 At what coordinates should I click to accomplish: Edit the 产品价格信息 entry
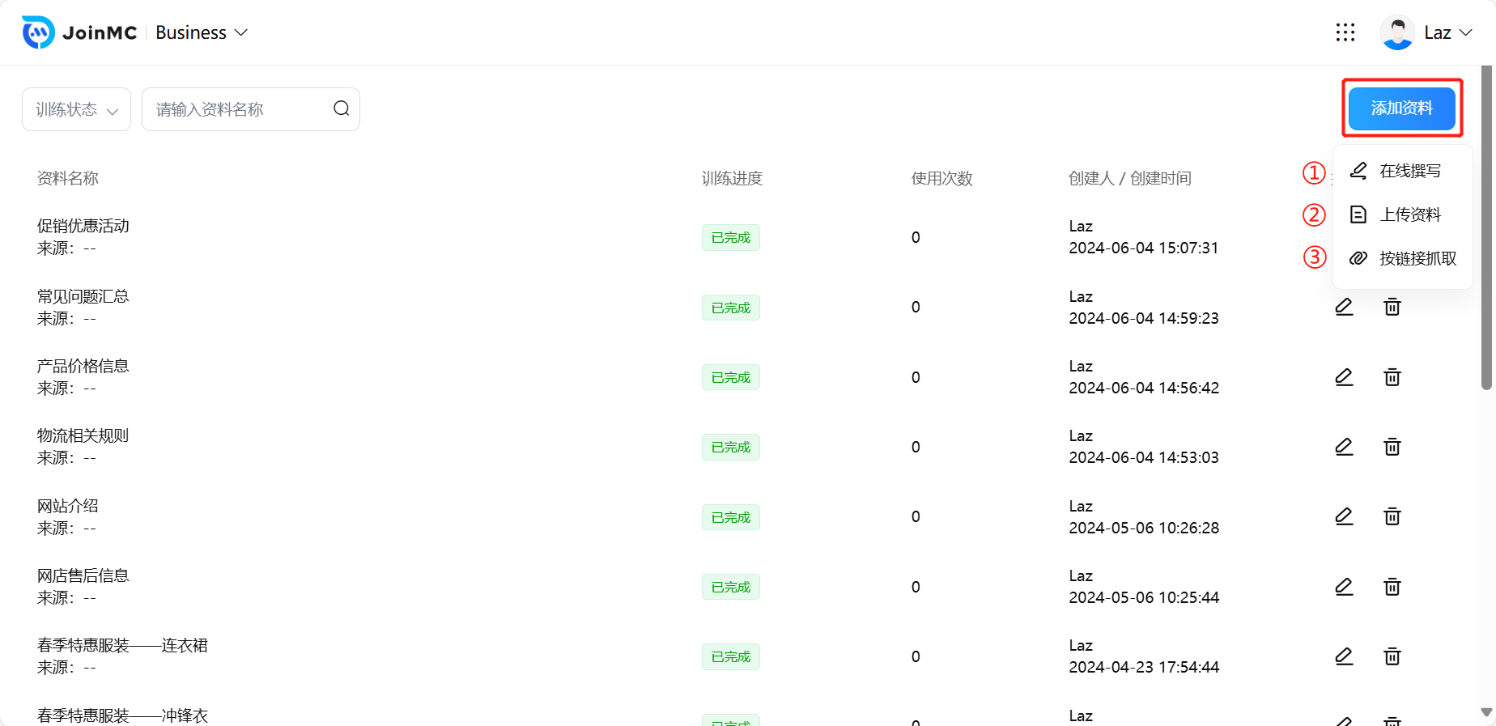pyautogui.click(x=1344, y=377)
